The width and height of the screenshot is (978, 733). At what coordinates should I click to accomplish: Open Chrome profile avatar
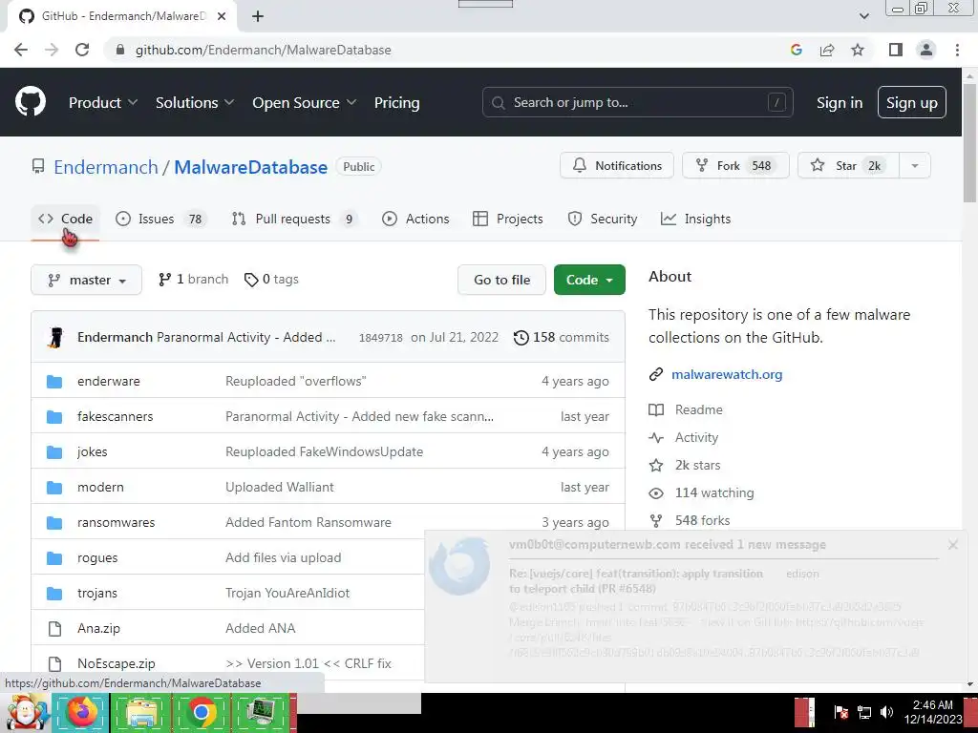926,50
